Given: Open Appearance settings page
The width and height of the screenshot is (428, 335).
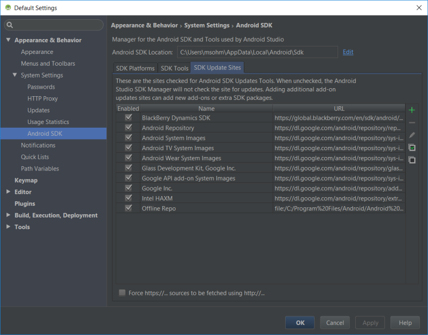Looking at the screenshot, I should click(37, 52).
